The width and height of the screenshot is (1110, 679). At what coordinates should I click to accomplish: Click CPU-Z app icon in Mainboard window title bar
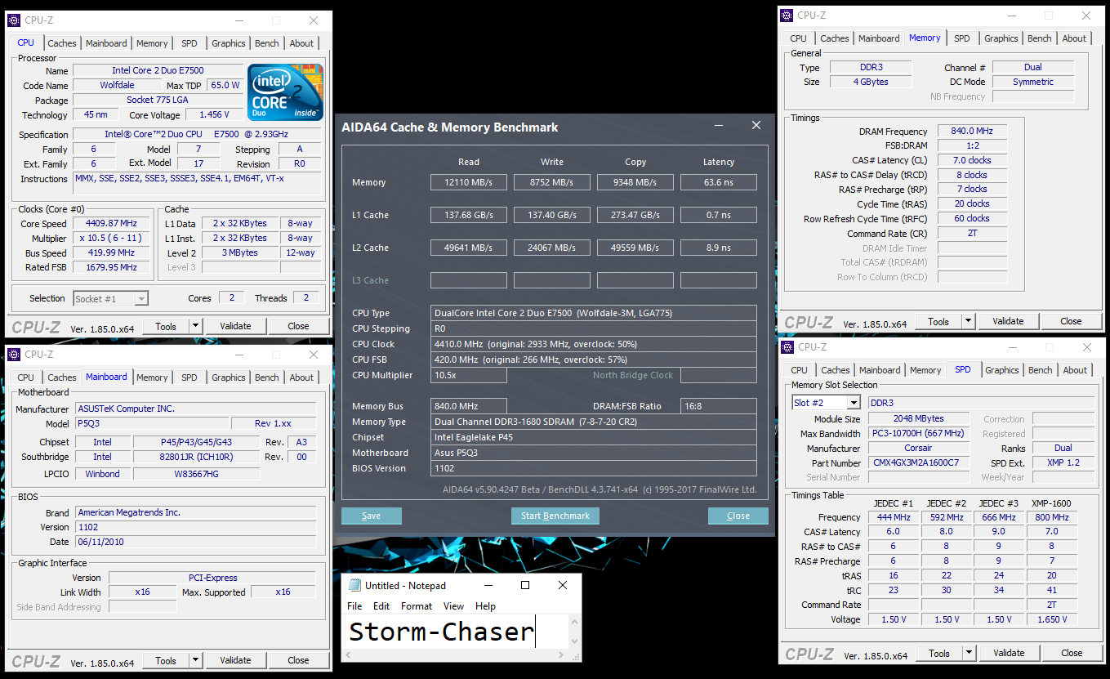14,355
